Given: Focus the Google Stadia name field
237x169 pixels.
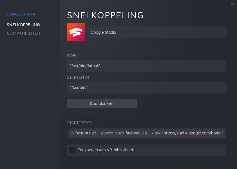Looking at the screenshot, I should tap(157, 32).
